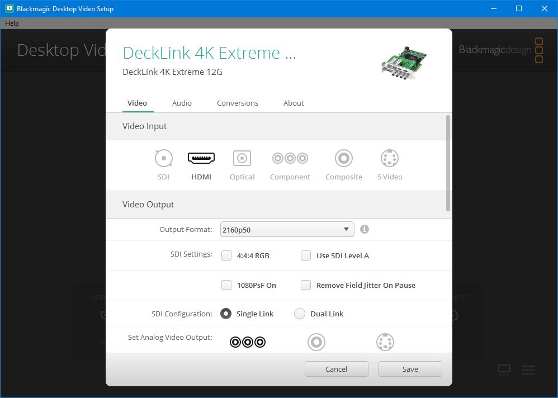Screen dimensions: 558x398
Task: Enable 1080PsF On checkbox
Action: [x=226, y=285]
